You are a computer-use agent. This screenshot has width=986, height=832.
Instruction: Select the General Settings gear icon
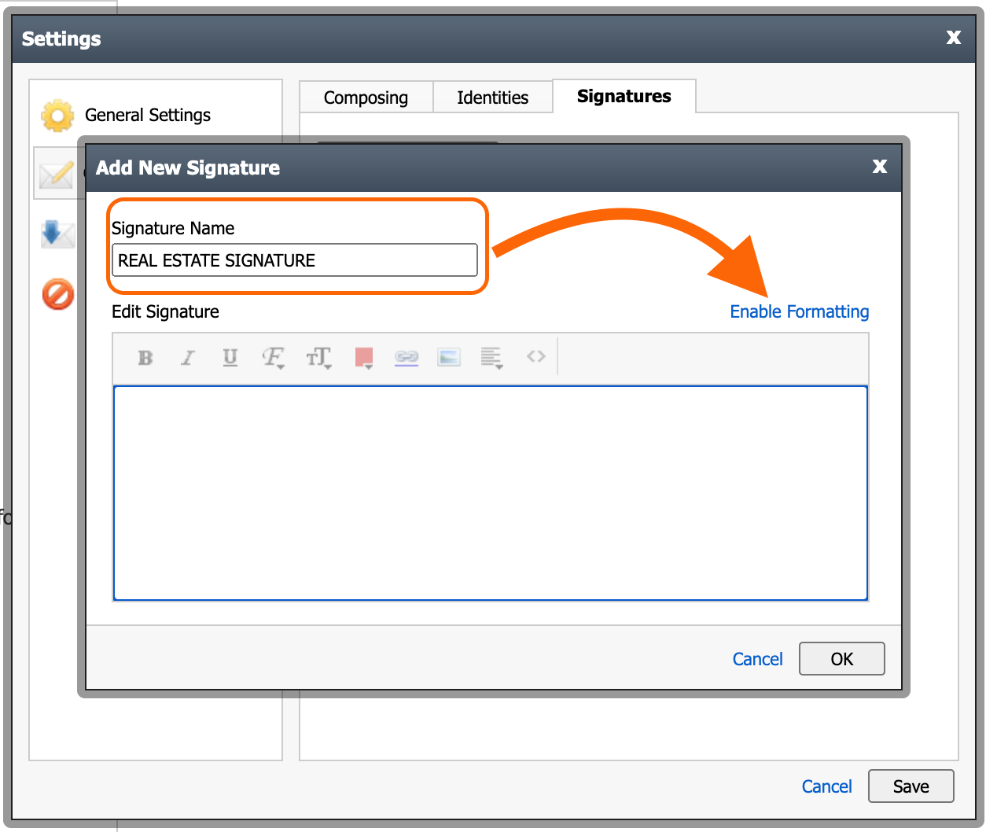click(57, 115)
